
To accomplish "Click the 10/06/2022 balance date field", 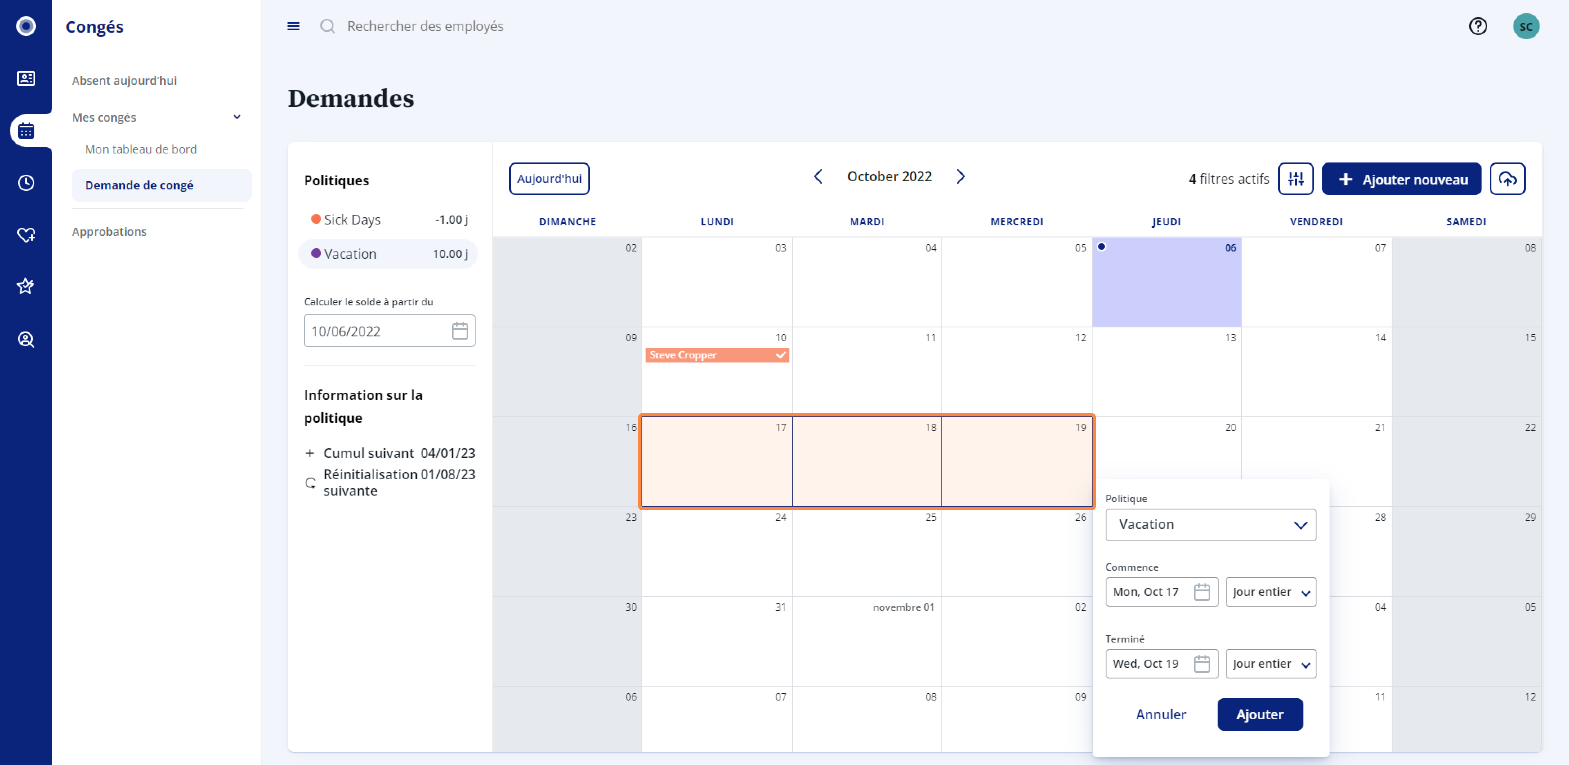I will (x=389, y=331).
